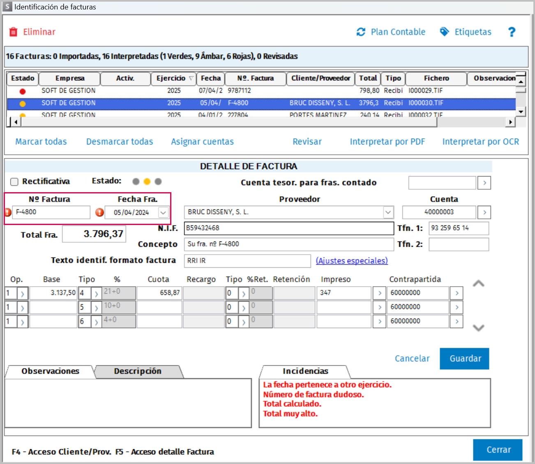Click down chevron beside the tax lines
Screen dimensions: 535x464
479,328
